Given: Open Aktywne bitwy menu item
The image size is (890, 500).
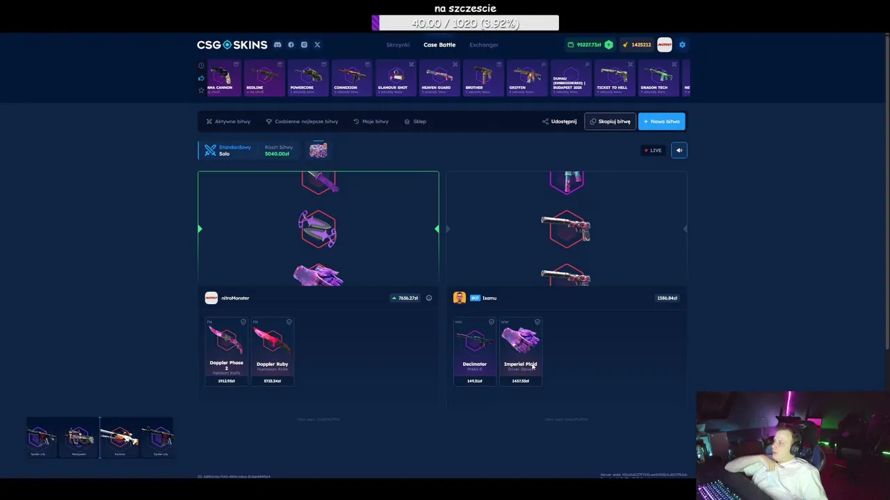Looking at the screenshot, I should pyautogui.click(x=228, y=122).
